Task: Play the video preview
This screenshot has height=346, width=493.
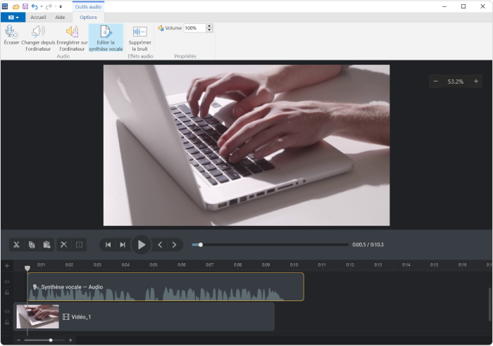Action: click(x=142, y=245)
